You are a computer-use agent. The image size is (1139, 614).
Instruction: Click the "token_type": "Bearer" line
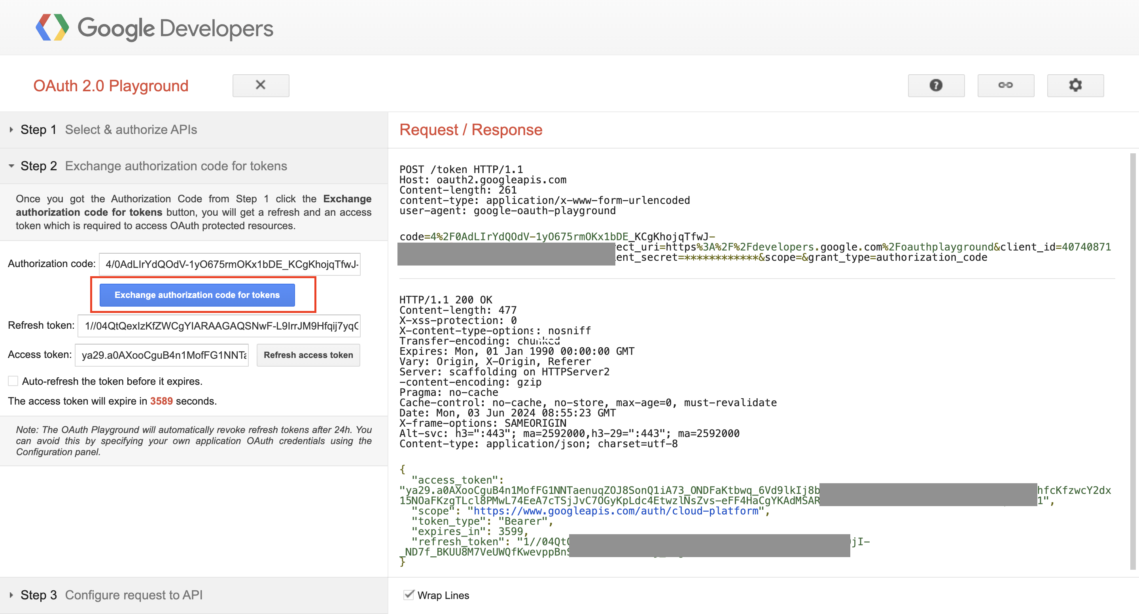pyautogui.click(x=482, y=521)
